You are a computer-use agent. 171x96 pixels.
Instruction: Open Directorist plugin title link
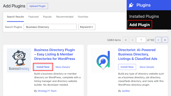(138, 54)
